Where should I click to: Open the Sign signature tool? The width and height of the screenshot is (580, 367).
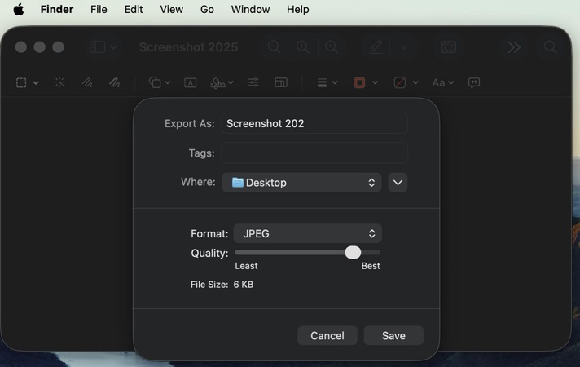[222, 82]
